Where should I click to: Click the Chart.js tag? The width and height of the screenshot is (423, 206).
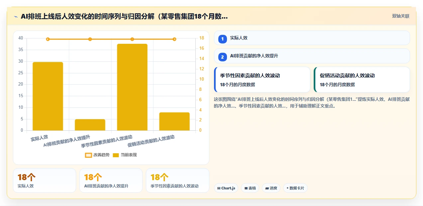pyautogui.click(x=226, y=188)
